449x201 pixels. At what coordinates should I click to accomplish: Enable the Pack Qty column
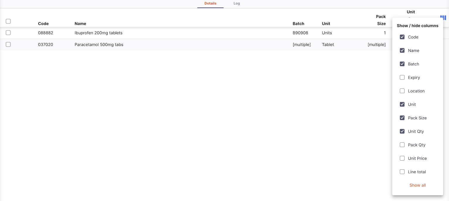click(402, 145)
